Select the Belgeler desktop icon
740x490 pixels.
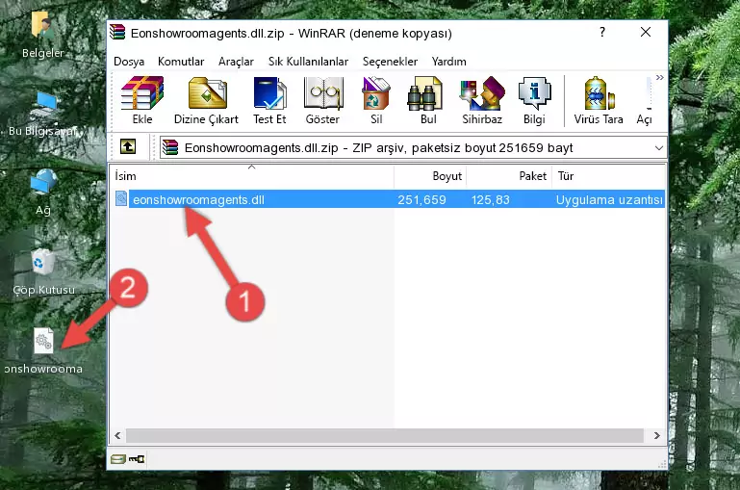(x=42, y=36)
